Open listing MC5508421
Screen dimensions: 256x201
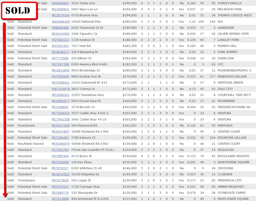pos(61,82)
